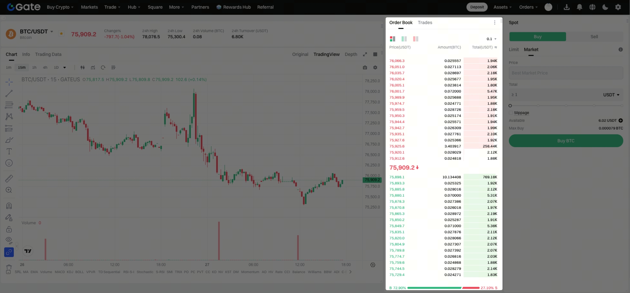Open the emoji sticker tool
This screenshot has height=293, width=630.
click(x=9, y=163)
